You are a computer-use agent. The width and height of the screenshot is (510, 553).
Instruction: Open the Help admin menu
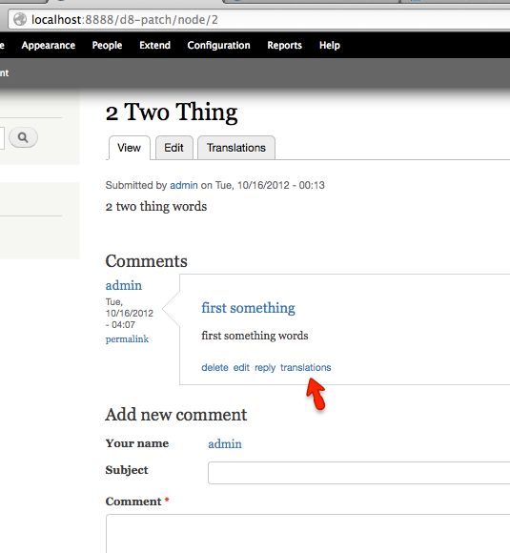tap(330, 45)
